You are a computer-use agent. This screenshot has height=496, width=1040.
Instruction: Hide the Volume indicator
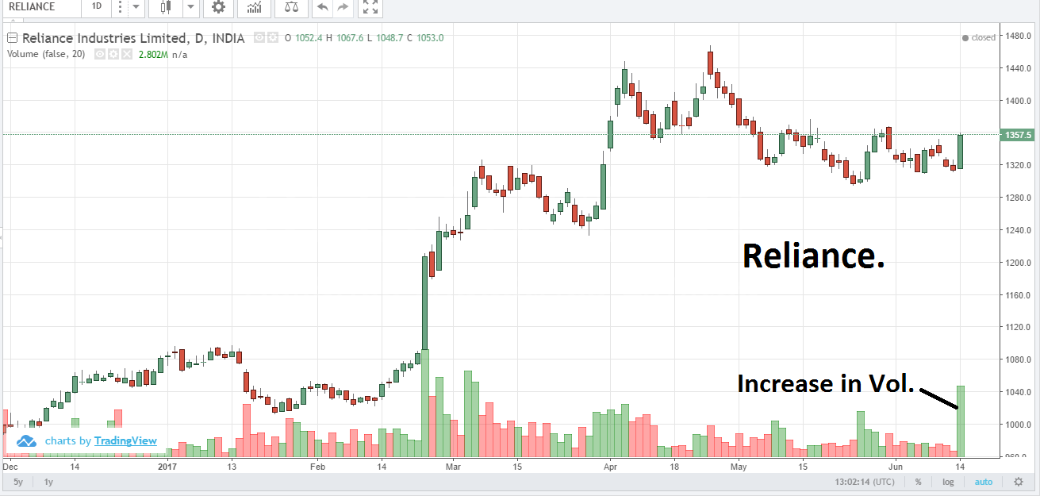[x=101, y=54]
